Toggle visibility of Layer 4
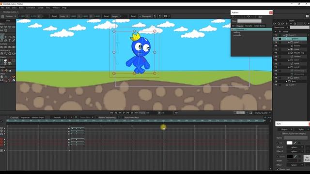The width and height of the screenshot is (310, 174). pyautogui.click(x=276, y=35)
